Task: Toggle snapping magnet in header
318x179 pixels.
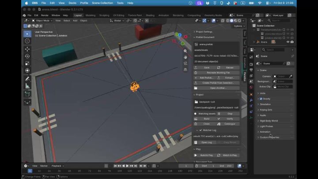Action: point(135,21)
